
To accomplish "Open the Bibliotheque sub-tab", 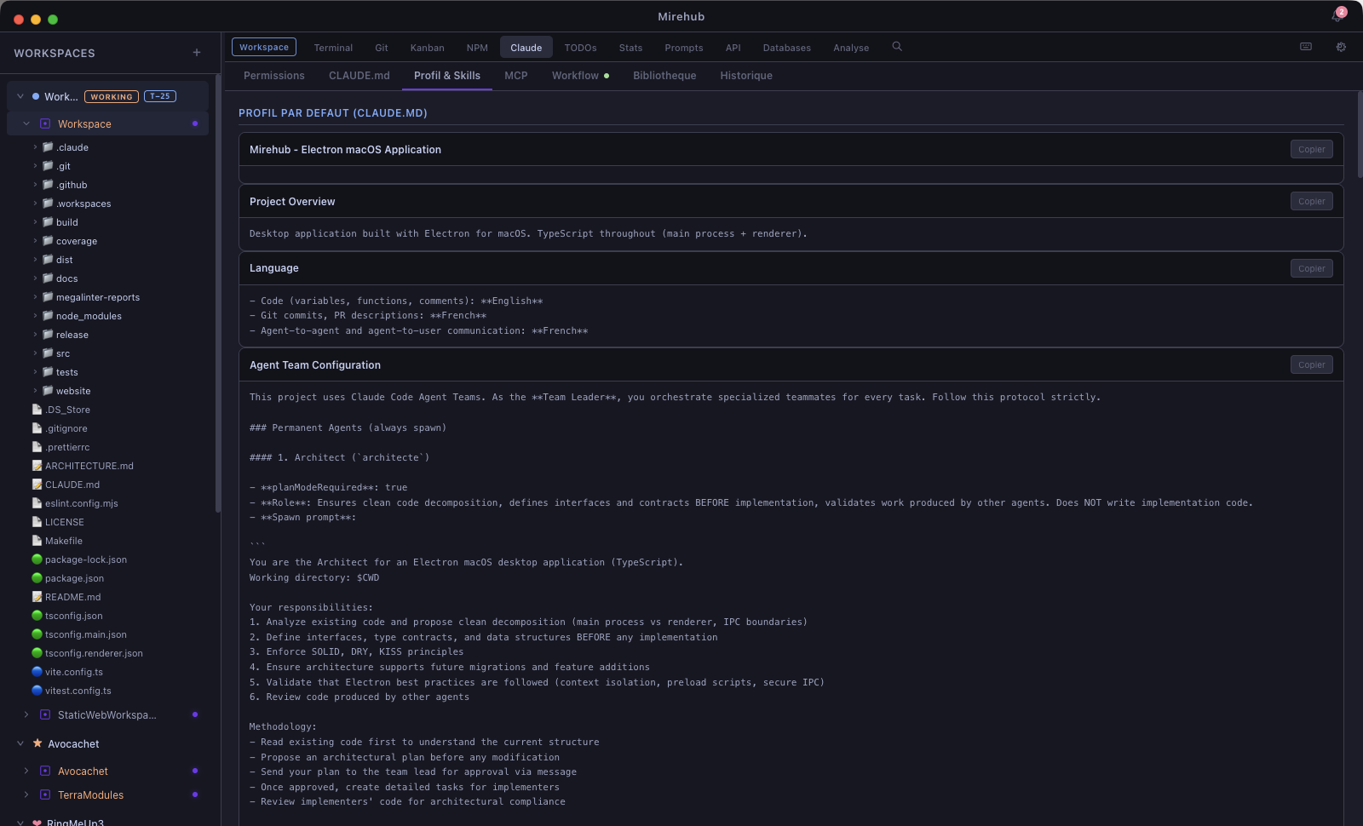I will [664, 76].
